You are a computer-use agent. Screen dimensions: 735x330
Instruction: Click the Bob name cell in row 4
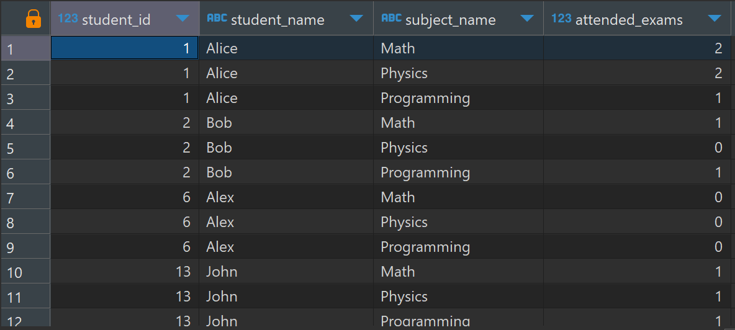click(x=286, y=123)
